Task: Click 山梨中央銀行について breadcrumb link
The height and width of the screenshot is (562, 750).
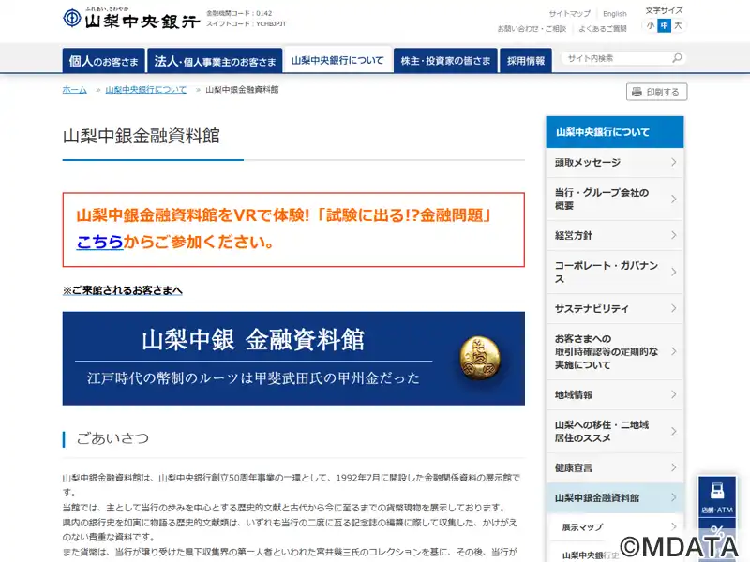Action: click(146, 89)
